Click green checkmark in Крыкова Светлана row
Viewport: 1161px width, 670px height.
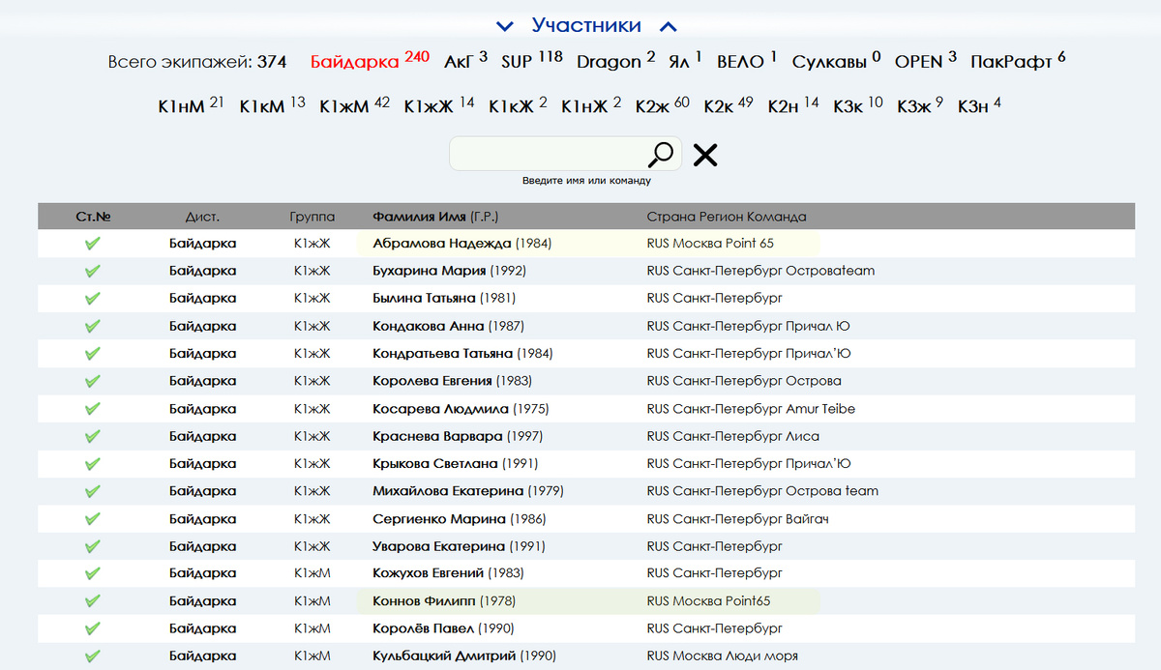coord(93,463)
